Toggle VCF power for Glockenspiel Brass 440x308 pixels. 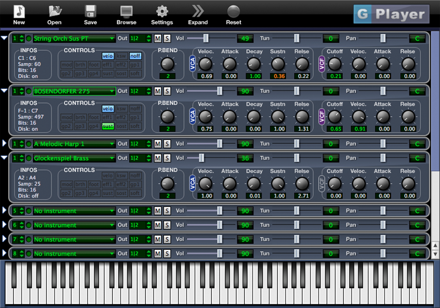(x=322, y=184)
